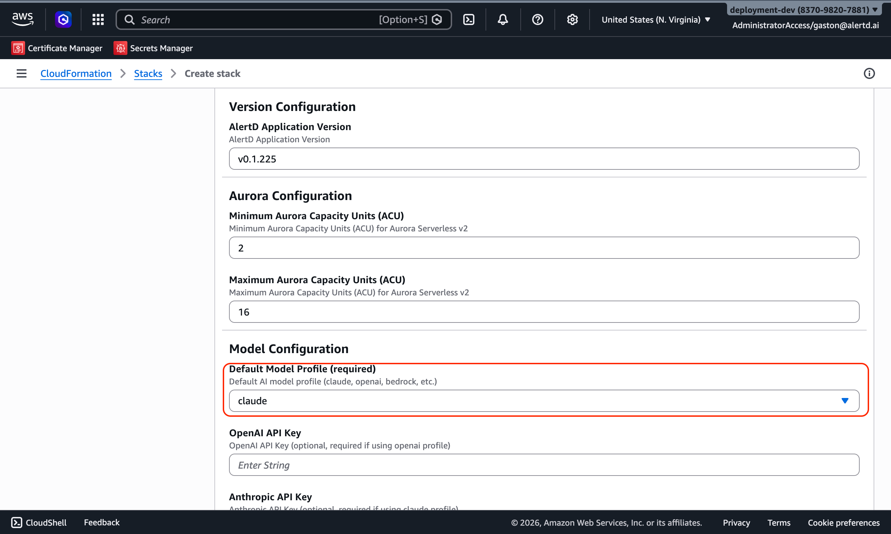Click the Aurora Configuration heading
The width and height of the screenshot is (891, 534).
291,196
